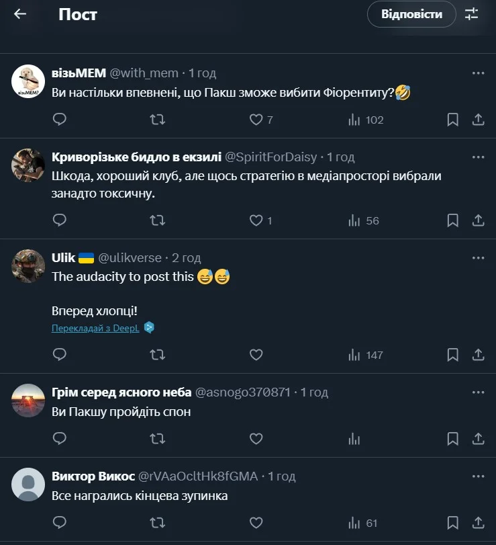
Task: Reply to Виктор Викос comment
Action: pos(59,523)
